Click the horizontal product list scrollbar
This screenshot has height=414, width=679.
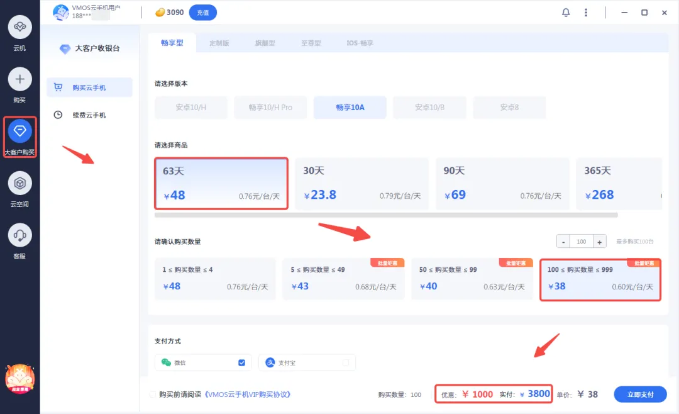tap(385, 215)
